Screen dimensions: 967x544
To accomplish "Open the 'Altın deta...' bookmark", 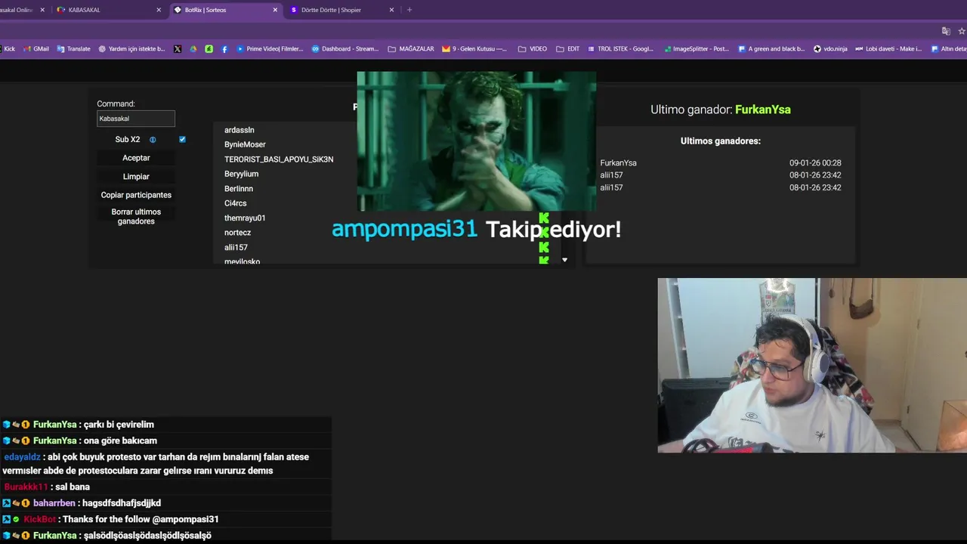I will pyautogui.click(x=949, y=49).
